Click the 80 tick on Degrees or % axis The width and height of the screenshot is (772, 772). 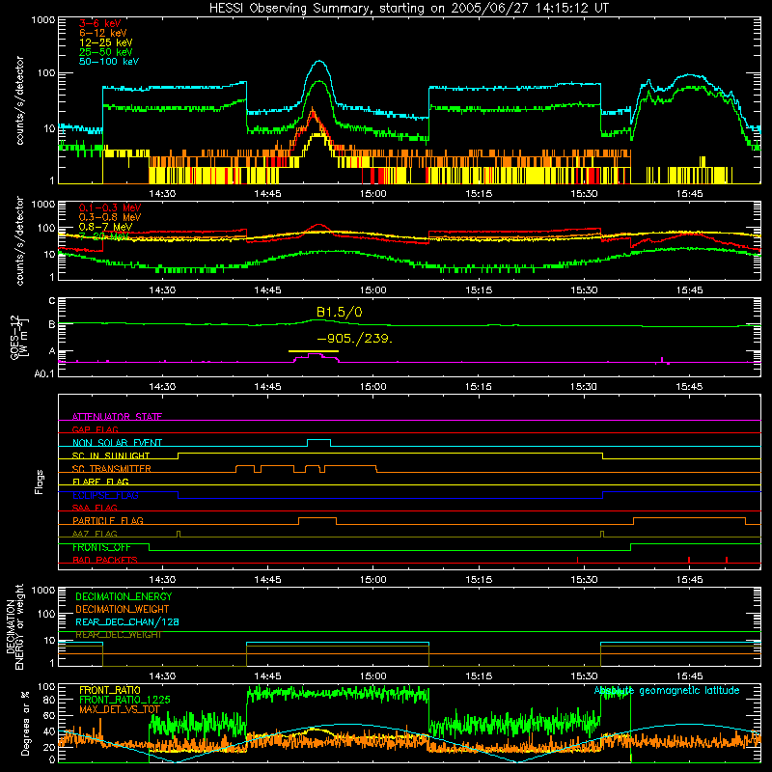pos(49,700)
